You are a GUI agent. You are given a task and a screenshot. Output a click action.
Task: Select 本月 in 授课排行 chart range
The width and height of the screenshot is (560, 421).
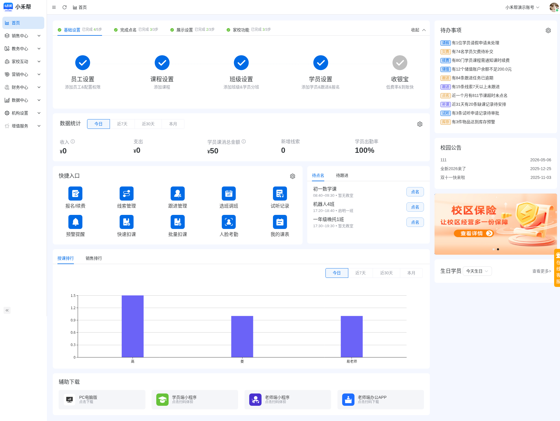click(411, 273)
